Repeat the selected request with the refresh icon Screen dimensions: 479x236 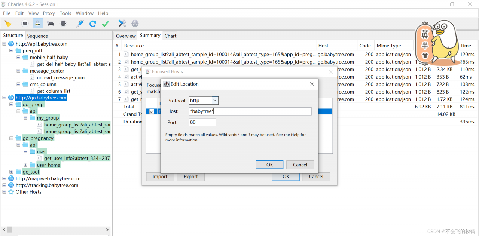[93, 24]
